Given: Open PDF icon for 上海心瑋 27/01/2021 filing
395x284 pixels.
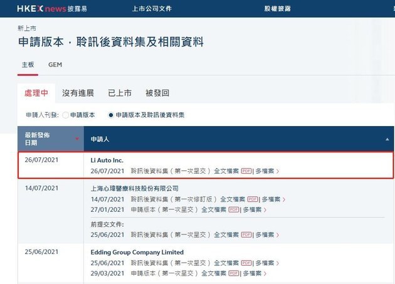Looking at the screenshot, I should pyautogui.click(x=234, y=209).
